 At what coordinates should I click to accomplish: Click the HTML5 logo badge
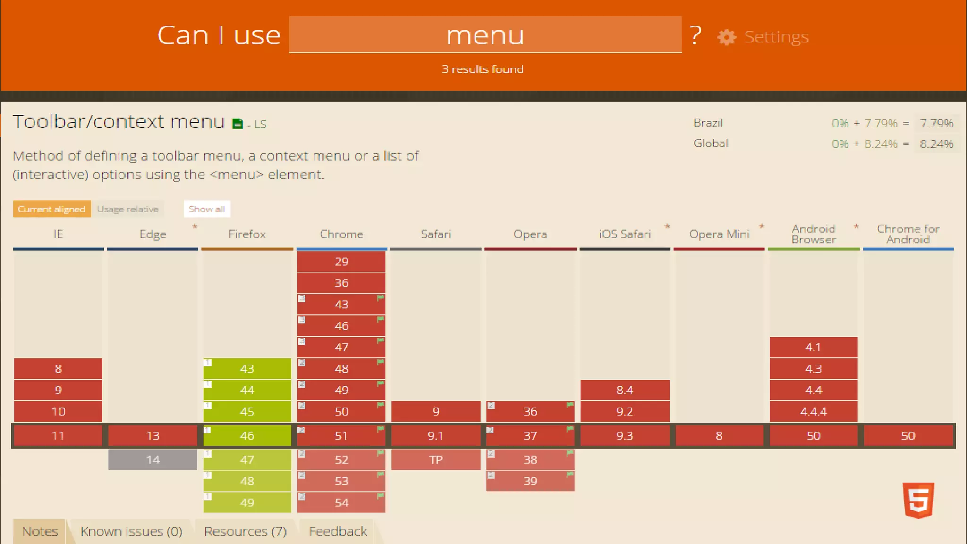click(x=918, y=500)
